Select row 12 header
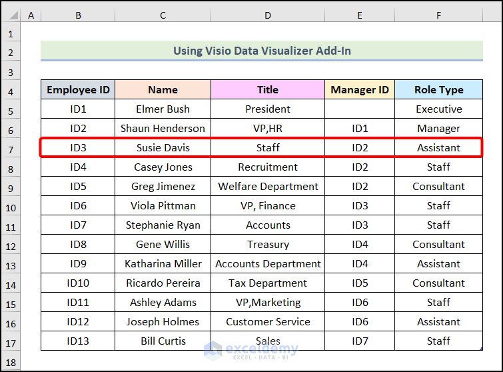 coord(11,244)
